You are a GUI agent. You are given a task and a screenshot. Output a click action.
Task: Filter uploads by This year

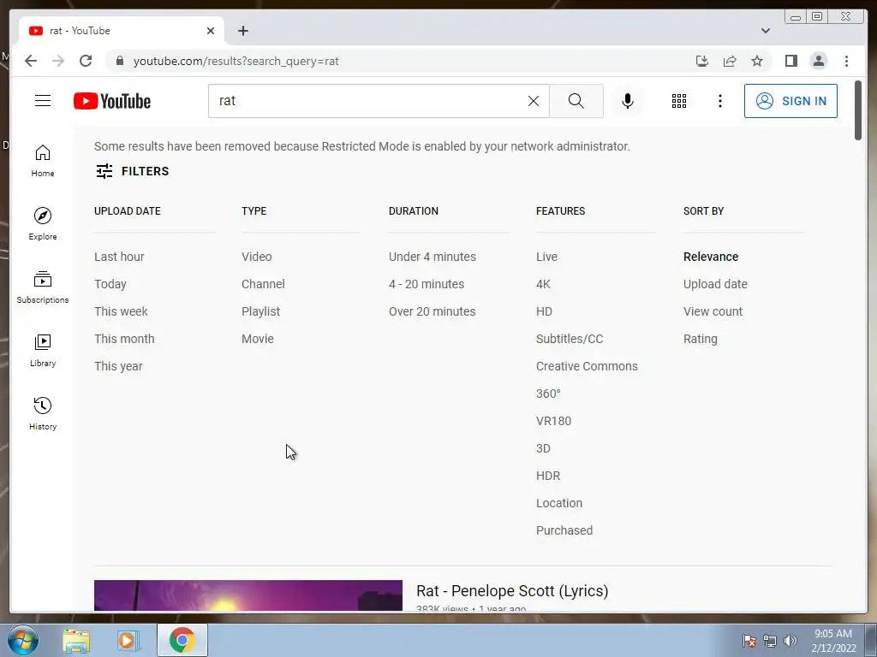(118, 366)
